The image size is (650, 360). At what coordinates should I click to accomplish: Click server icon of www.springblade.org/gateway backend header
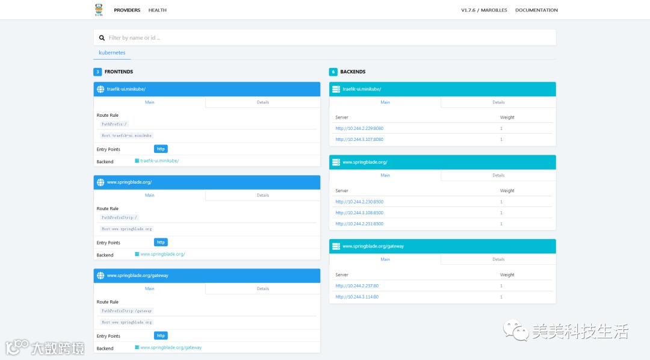(x=336, y=246)
